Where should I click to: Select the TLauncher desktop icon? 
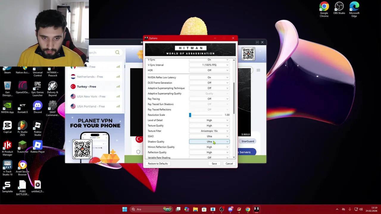tap(23, 147)
